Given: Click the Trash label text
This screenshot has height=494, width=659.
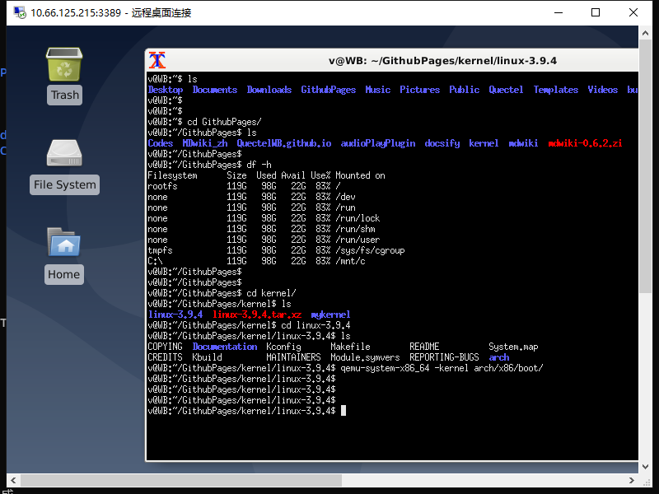Looking at the screenshot, I should click(65, 95).
